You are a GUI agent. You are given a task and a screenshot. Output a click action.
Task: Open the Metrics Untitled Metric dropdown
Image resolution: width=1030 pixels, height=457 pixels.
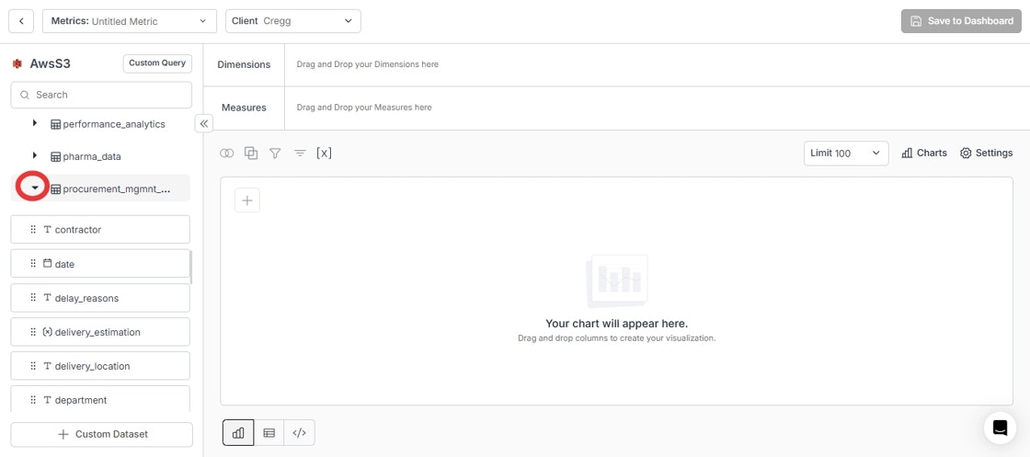point(130,21)
